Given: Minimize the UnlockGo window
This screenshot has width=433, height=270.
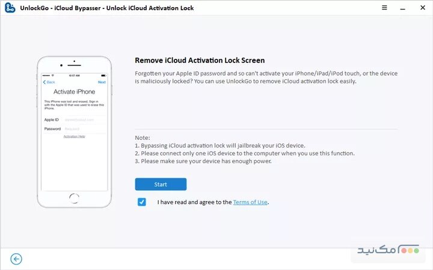Looking at the screenshot, I should (x=402, y=9).
